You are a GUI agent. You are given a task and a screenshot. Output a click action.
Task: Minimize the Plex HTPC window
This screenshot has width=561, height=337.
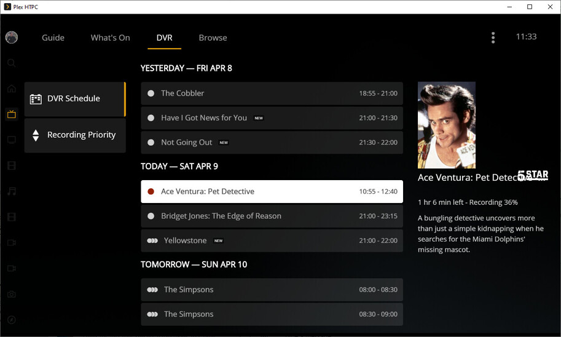[x=509, y=7]
